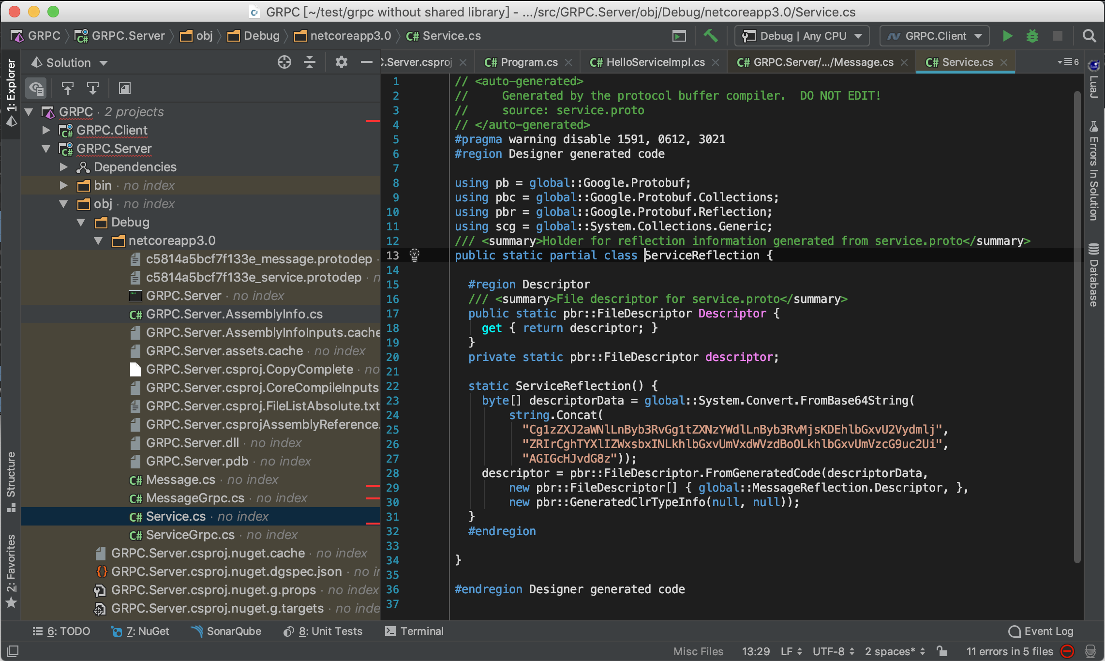Viewport: 1105px width, 661px height.
Task: Click the run widget icon beside hammer
Action: pyautogui.click(x=679, y=36)
